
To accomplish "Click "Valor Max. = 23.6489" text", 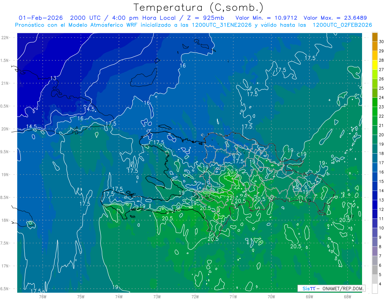I will (335, 18).
